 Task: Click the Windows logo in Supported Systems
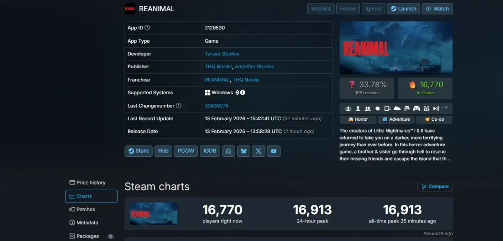207,93
